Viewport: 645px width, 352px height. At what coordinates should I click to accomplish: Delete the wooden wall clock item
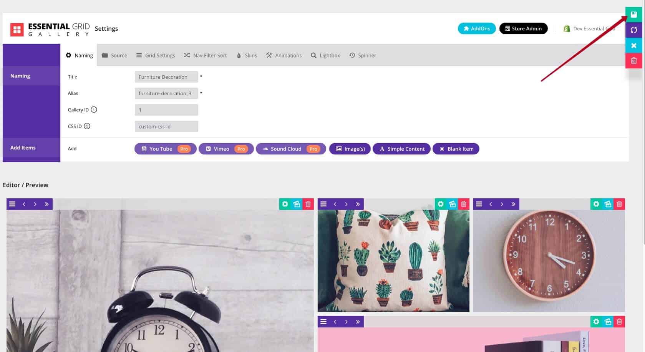click(619, 204)
